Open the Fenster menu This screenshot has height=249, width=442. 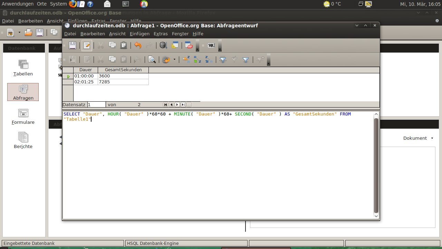click(180, 34)
